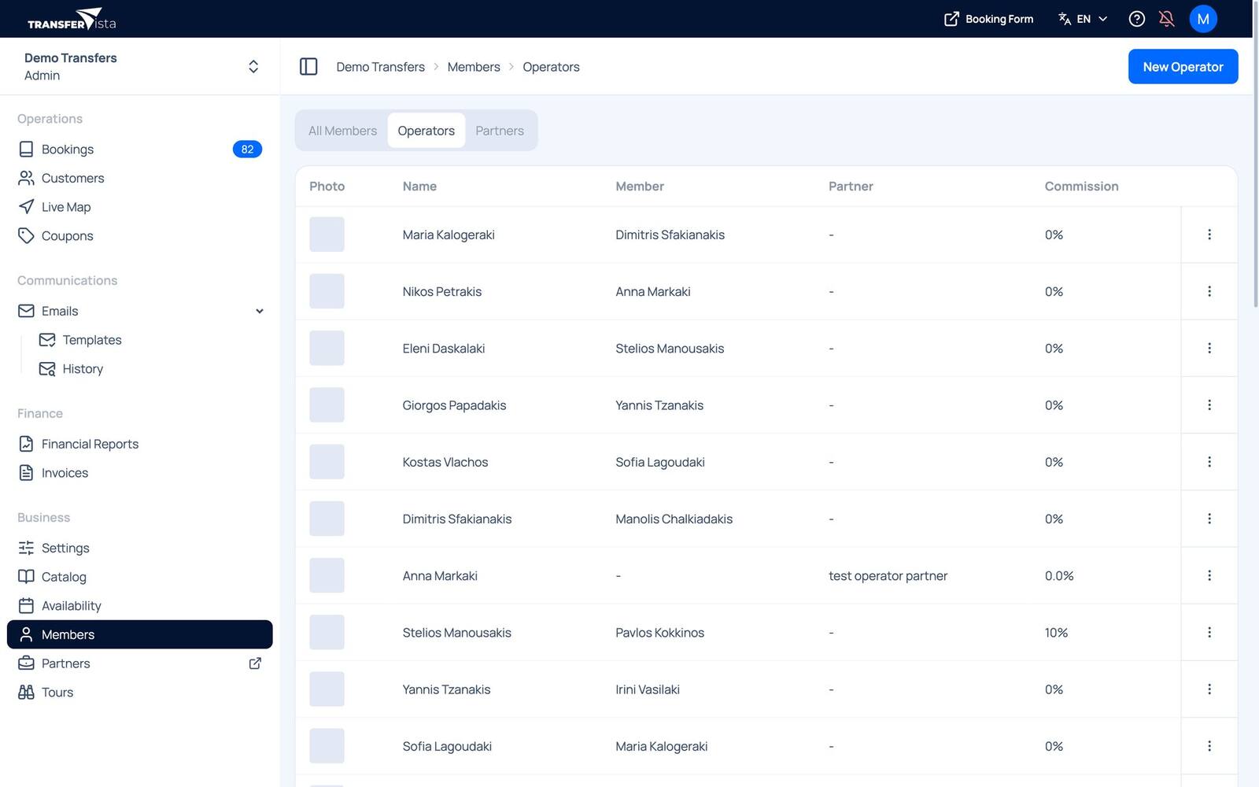The height and width of the screenshot is (787, 1259).
Task: Switch to the All Members tab
Action: tap(342, 131)
